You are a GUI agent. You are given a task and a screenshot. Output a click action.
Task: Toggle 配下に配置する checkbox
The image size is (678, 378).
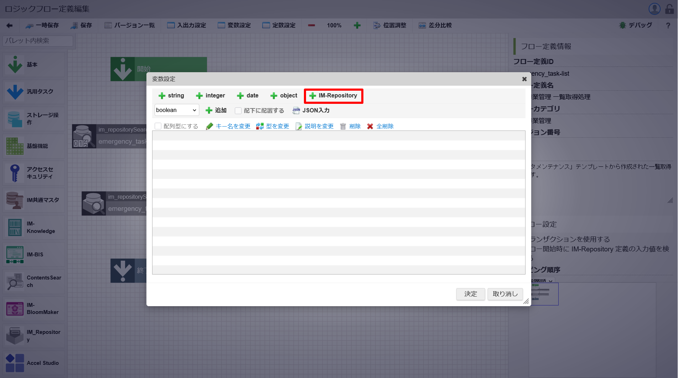[238, 111]
